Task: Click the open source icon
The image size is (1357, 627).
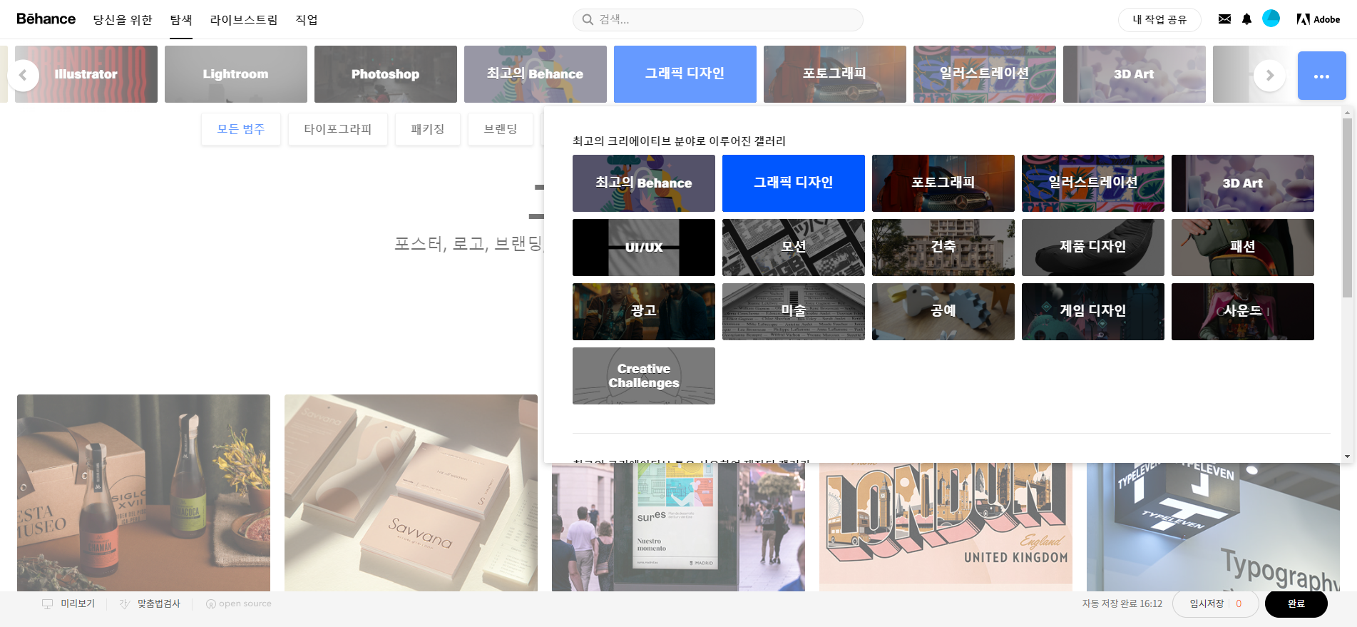Action: pyautogui.click(x=211, y=604)
